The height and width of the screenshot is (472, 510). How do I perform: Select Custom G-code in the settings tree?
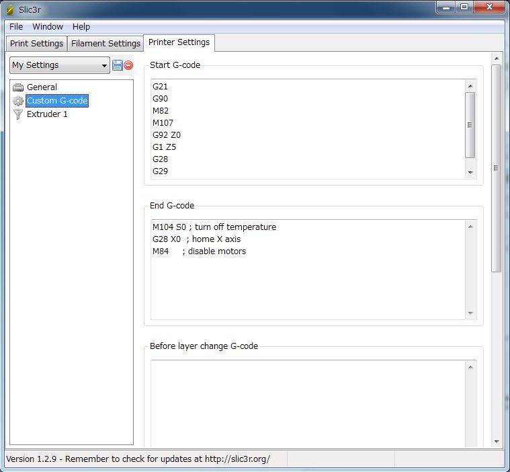click(x=57, y=101)
